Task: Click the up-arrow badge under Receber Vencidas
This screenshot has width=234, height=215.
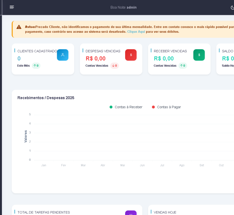Action: pos(183,66)
